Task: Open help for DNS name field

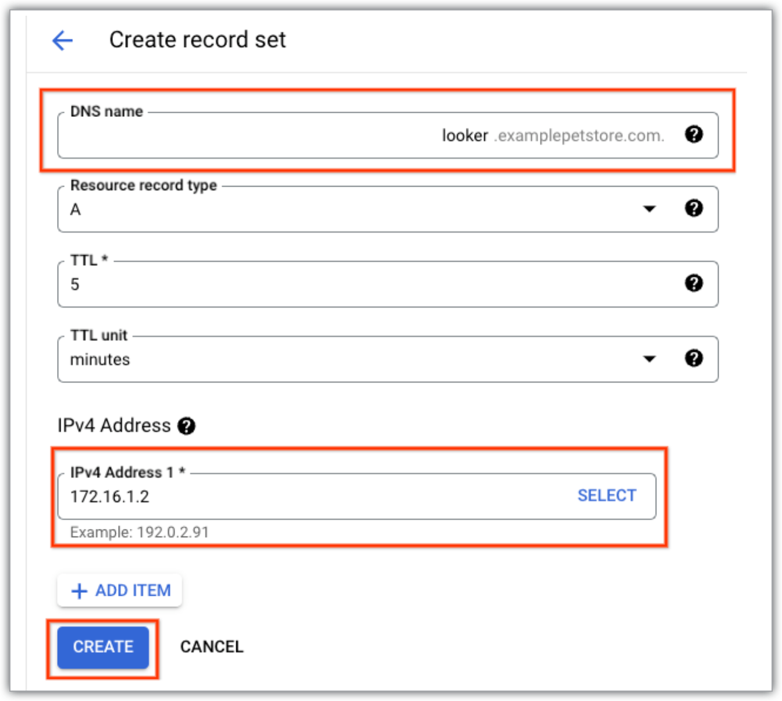Action: click(x=694, y=134)
